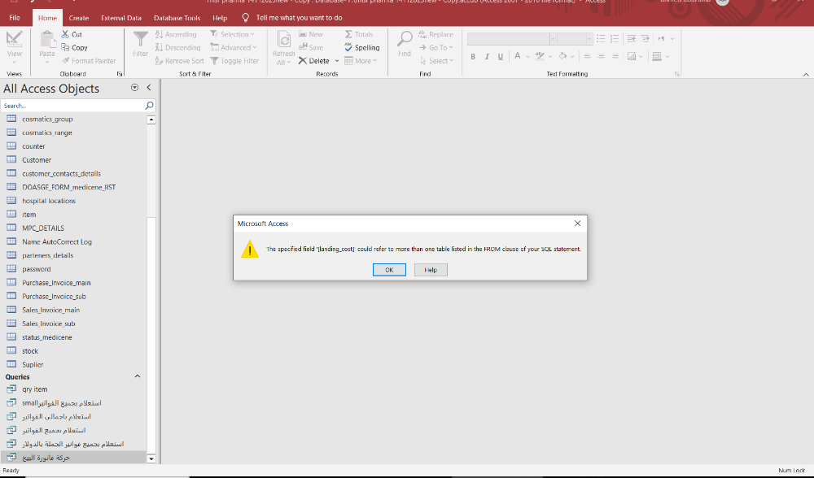This screenshot has width=814, height=478.
Task: Click the Replace icon
Action: tap(422, 34)
